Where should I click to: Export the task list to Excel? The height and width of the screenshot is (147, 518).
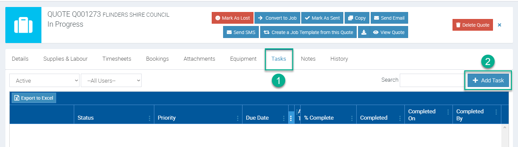(34, 98)
